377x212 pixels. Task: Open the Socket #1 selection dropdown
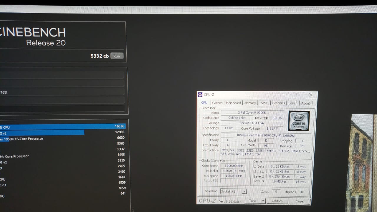tap(233, 191)
